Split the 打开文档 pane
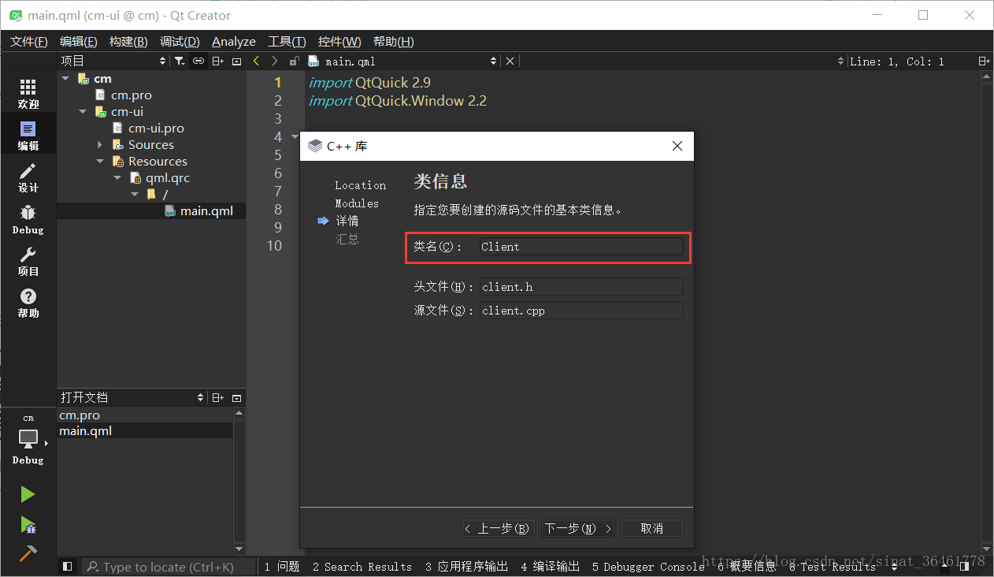994x577 pixels. [x=218, y=398]
